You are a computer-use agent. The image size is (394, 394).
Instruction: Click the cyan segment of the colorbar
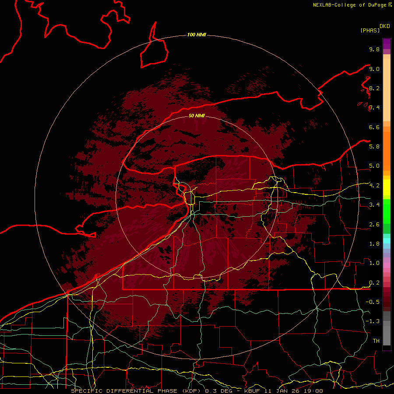(387, 241)
